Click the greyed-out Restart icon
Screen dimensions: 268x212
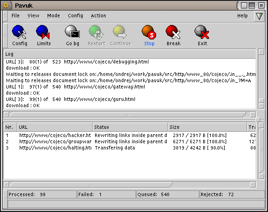[97, 36]
